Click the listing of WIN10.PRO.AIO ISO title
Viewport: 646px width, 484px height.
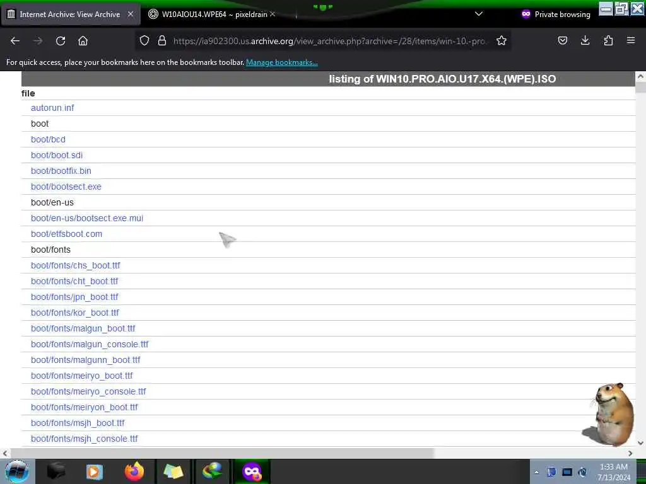tap(442, 79)
